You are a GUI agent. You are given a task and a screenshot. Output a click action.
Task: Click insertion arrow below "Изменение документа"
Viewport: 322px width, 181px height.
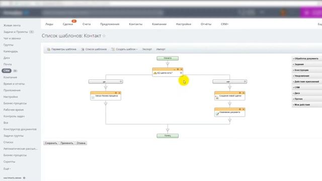point(229,120)
